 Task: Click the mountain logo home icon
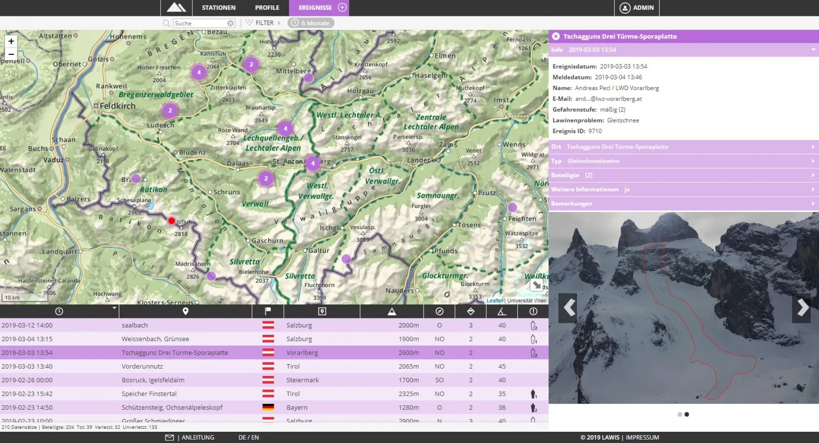(x=176, y=7)
